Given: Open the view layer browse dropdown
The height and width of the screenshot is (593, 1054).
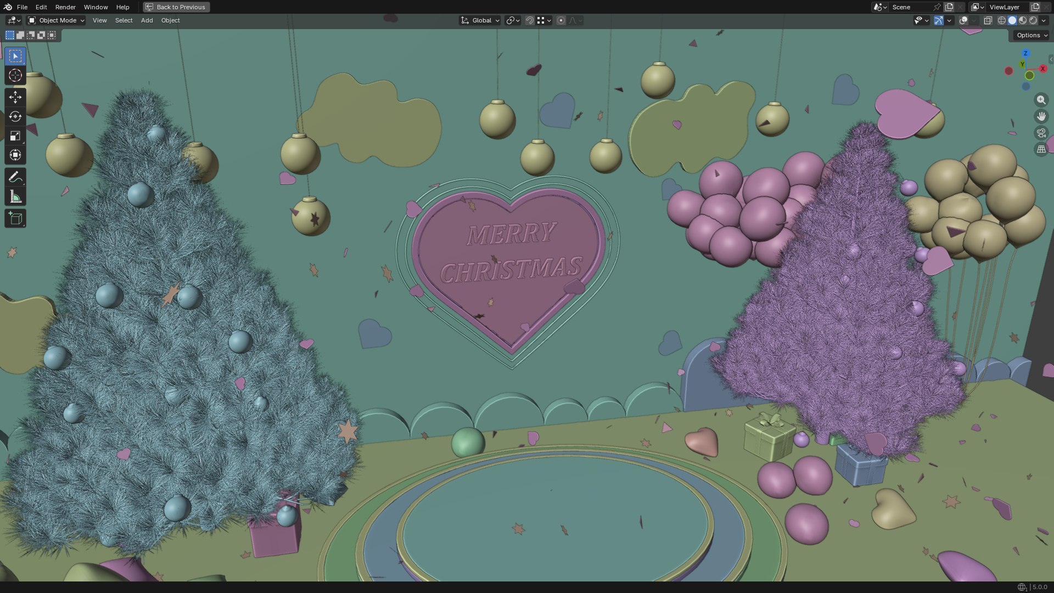Looking at the screenshot, I should (x=977, y=7).
